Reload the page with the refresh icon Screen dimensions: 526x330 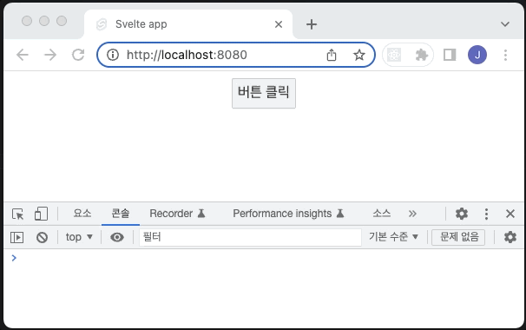coord(78,55)
